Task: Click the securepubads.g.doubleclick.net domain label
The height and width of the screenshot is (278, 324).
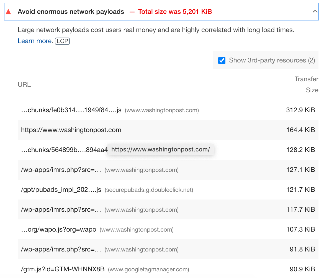Action: (x=149, y=190)
